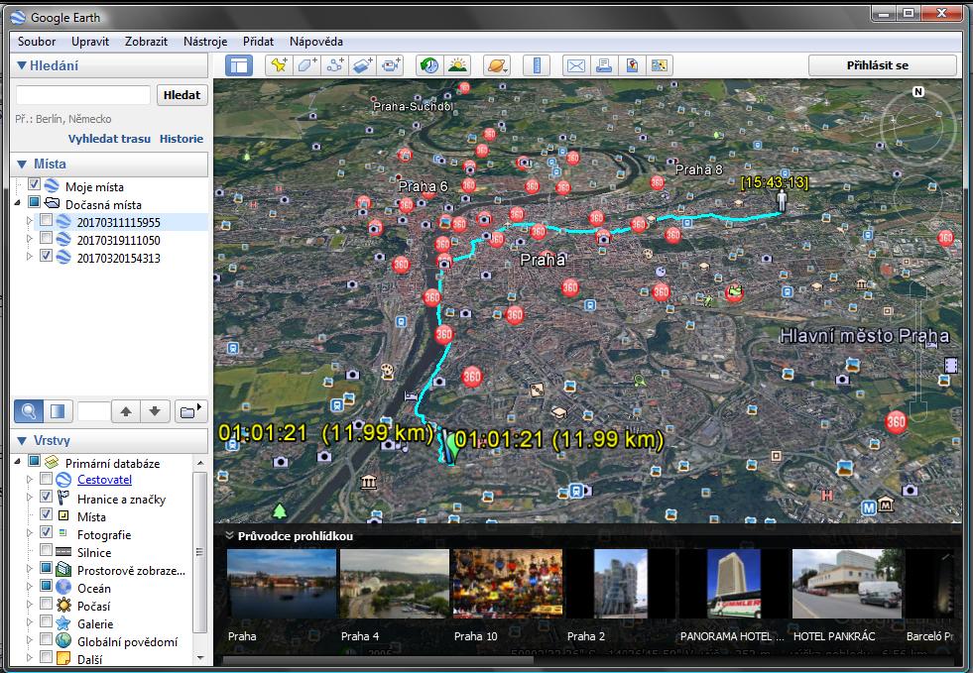Uncheck the Fotografie layer checkbox

click(x=47, y=535)
